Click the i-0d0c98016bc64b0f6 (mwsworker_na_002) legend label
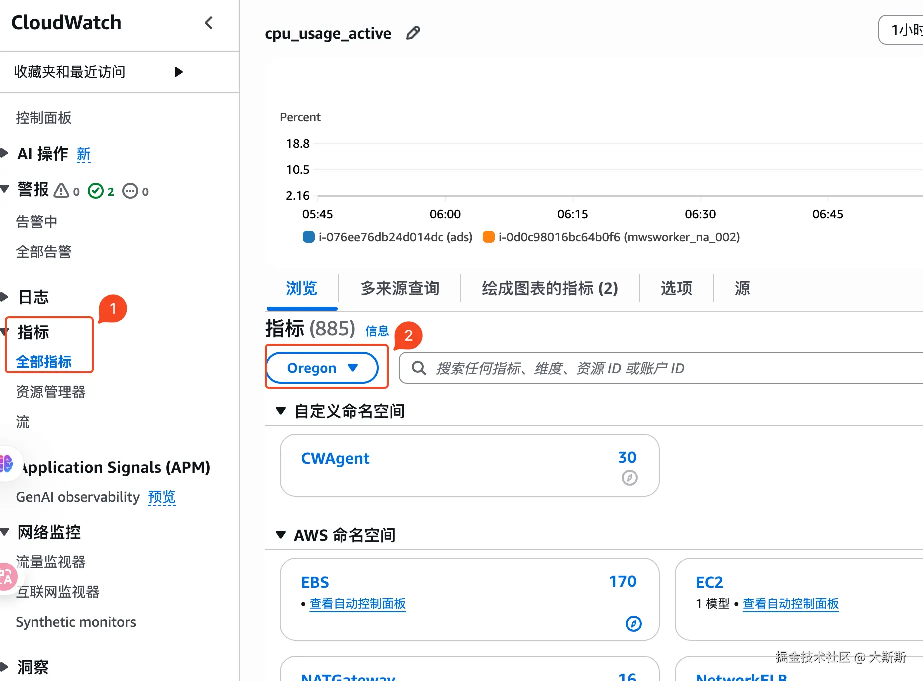923x681 pixels. [x=619, y=237]
